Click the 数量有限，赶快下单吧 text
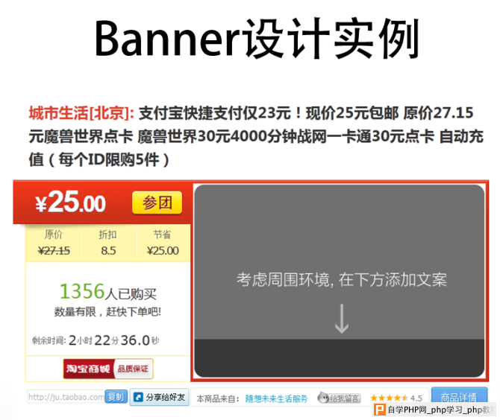The height and width of the screenshot is (420, 500). [x=107, y=312]
